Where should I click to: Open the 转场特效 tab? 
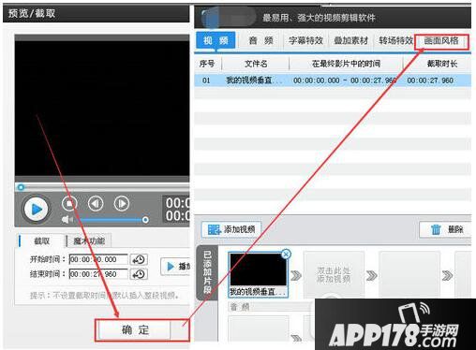click(395, 40)
